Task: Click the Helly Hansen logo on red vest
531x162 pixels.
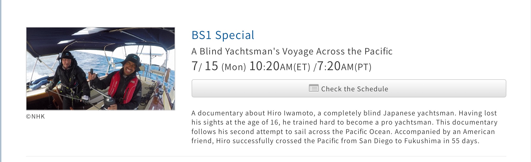Action: point(132,82)
